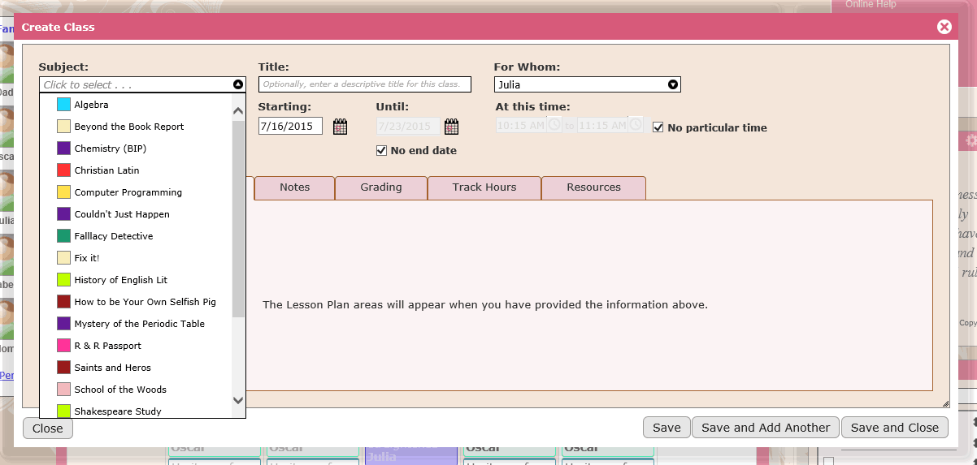Image resolution: width=977 pixels, height=465 pixels.
Task: Switch to the Grading tab
Action: pos(381,187)
